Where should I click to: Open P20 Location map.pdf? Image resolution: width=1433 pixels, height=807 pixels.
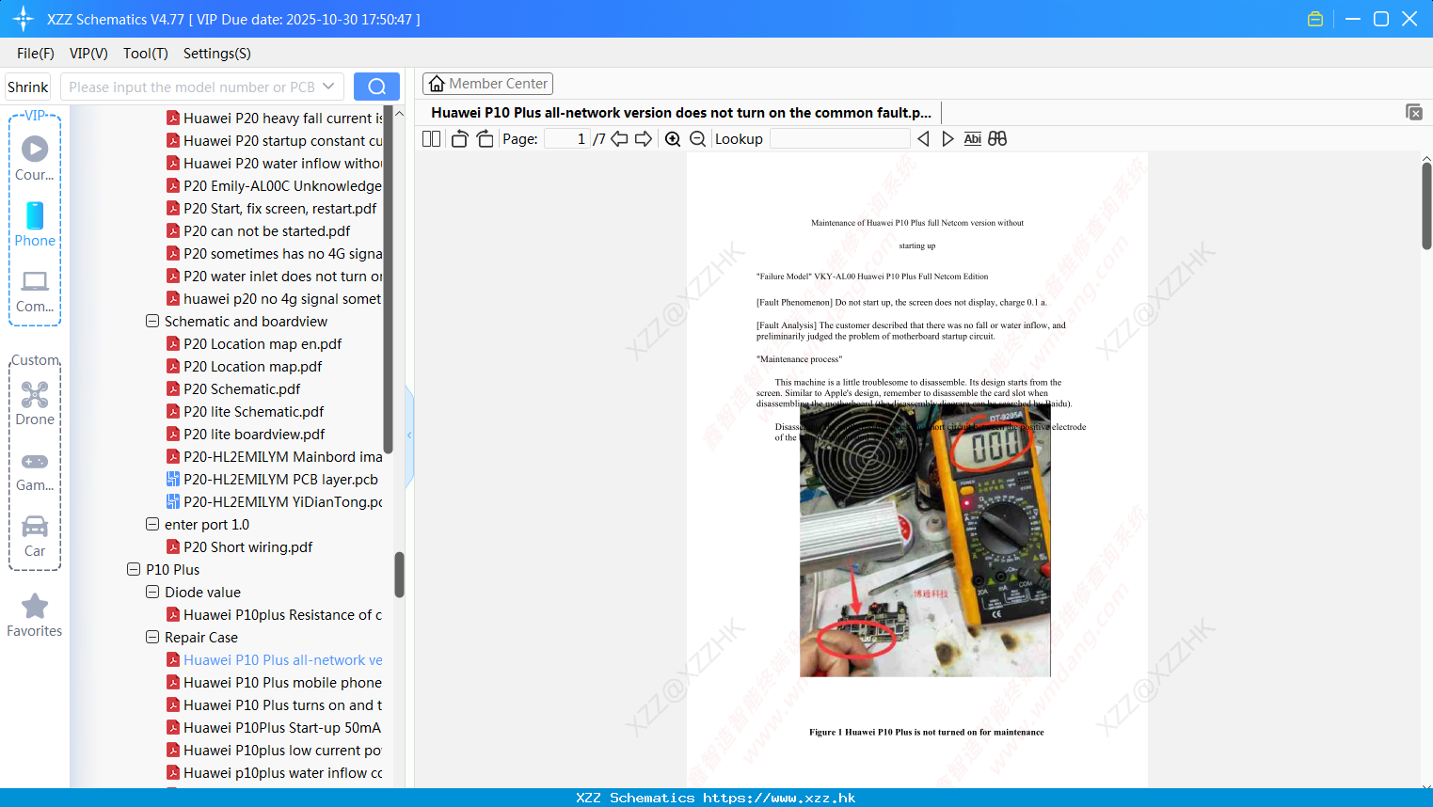(252, 367)
